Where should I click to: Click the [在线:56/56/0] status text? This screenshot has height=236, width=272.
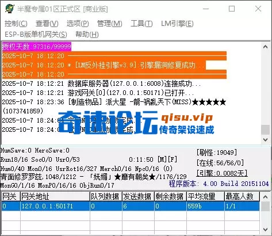(220, 163)
